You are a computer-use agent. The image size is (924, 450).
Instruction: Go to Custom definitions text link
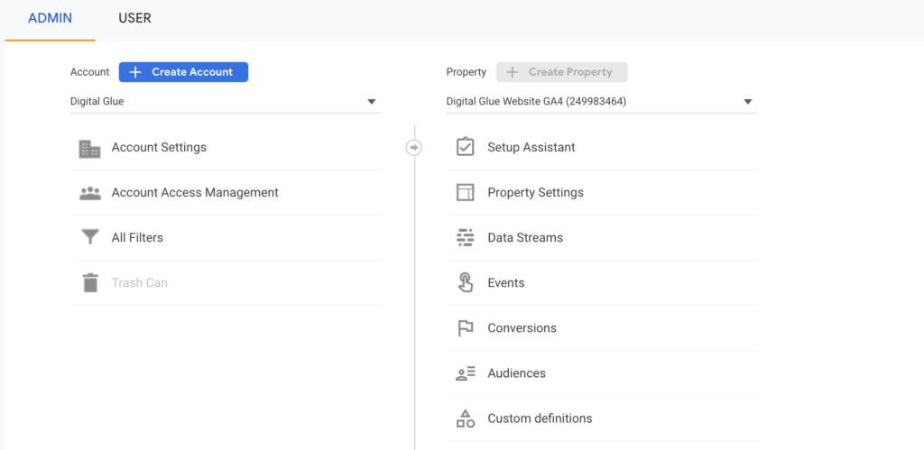tap(540, 418)
